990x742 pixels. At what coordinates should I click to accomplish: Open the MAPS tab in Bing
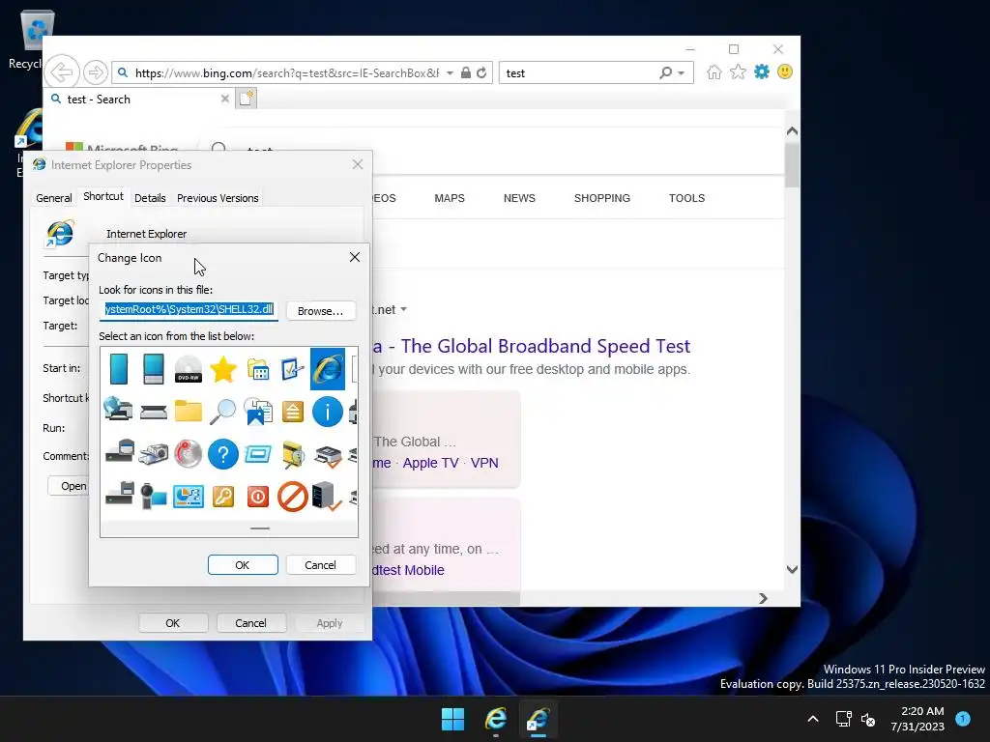[450, 198]
